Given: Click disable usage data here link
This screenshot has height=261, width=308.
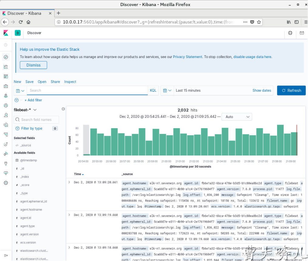Looking at the screenshot, I should (252, 57).
